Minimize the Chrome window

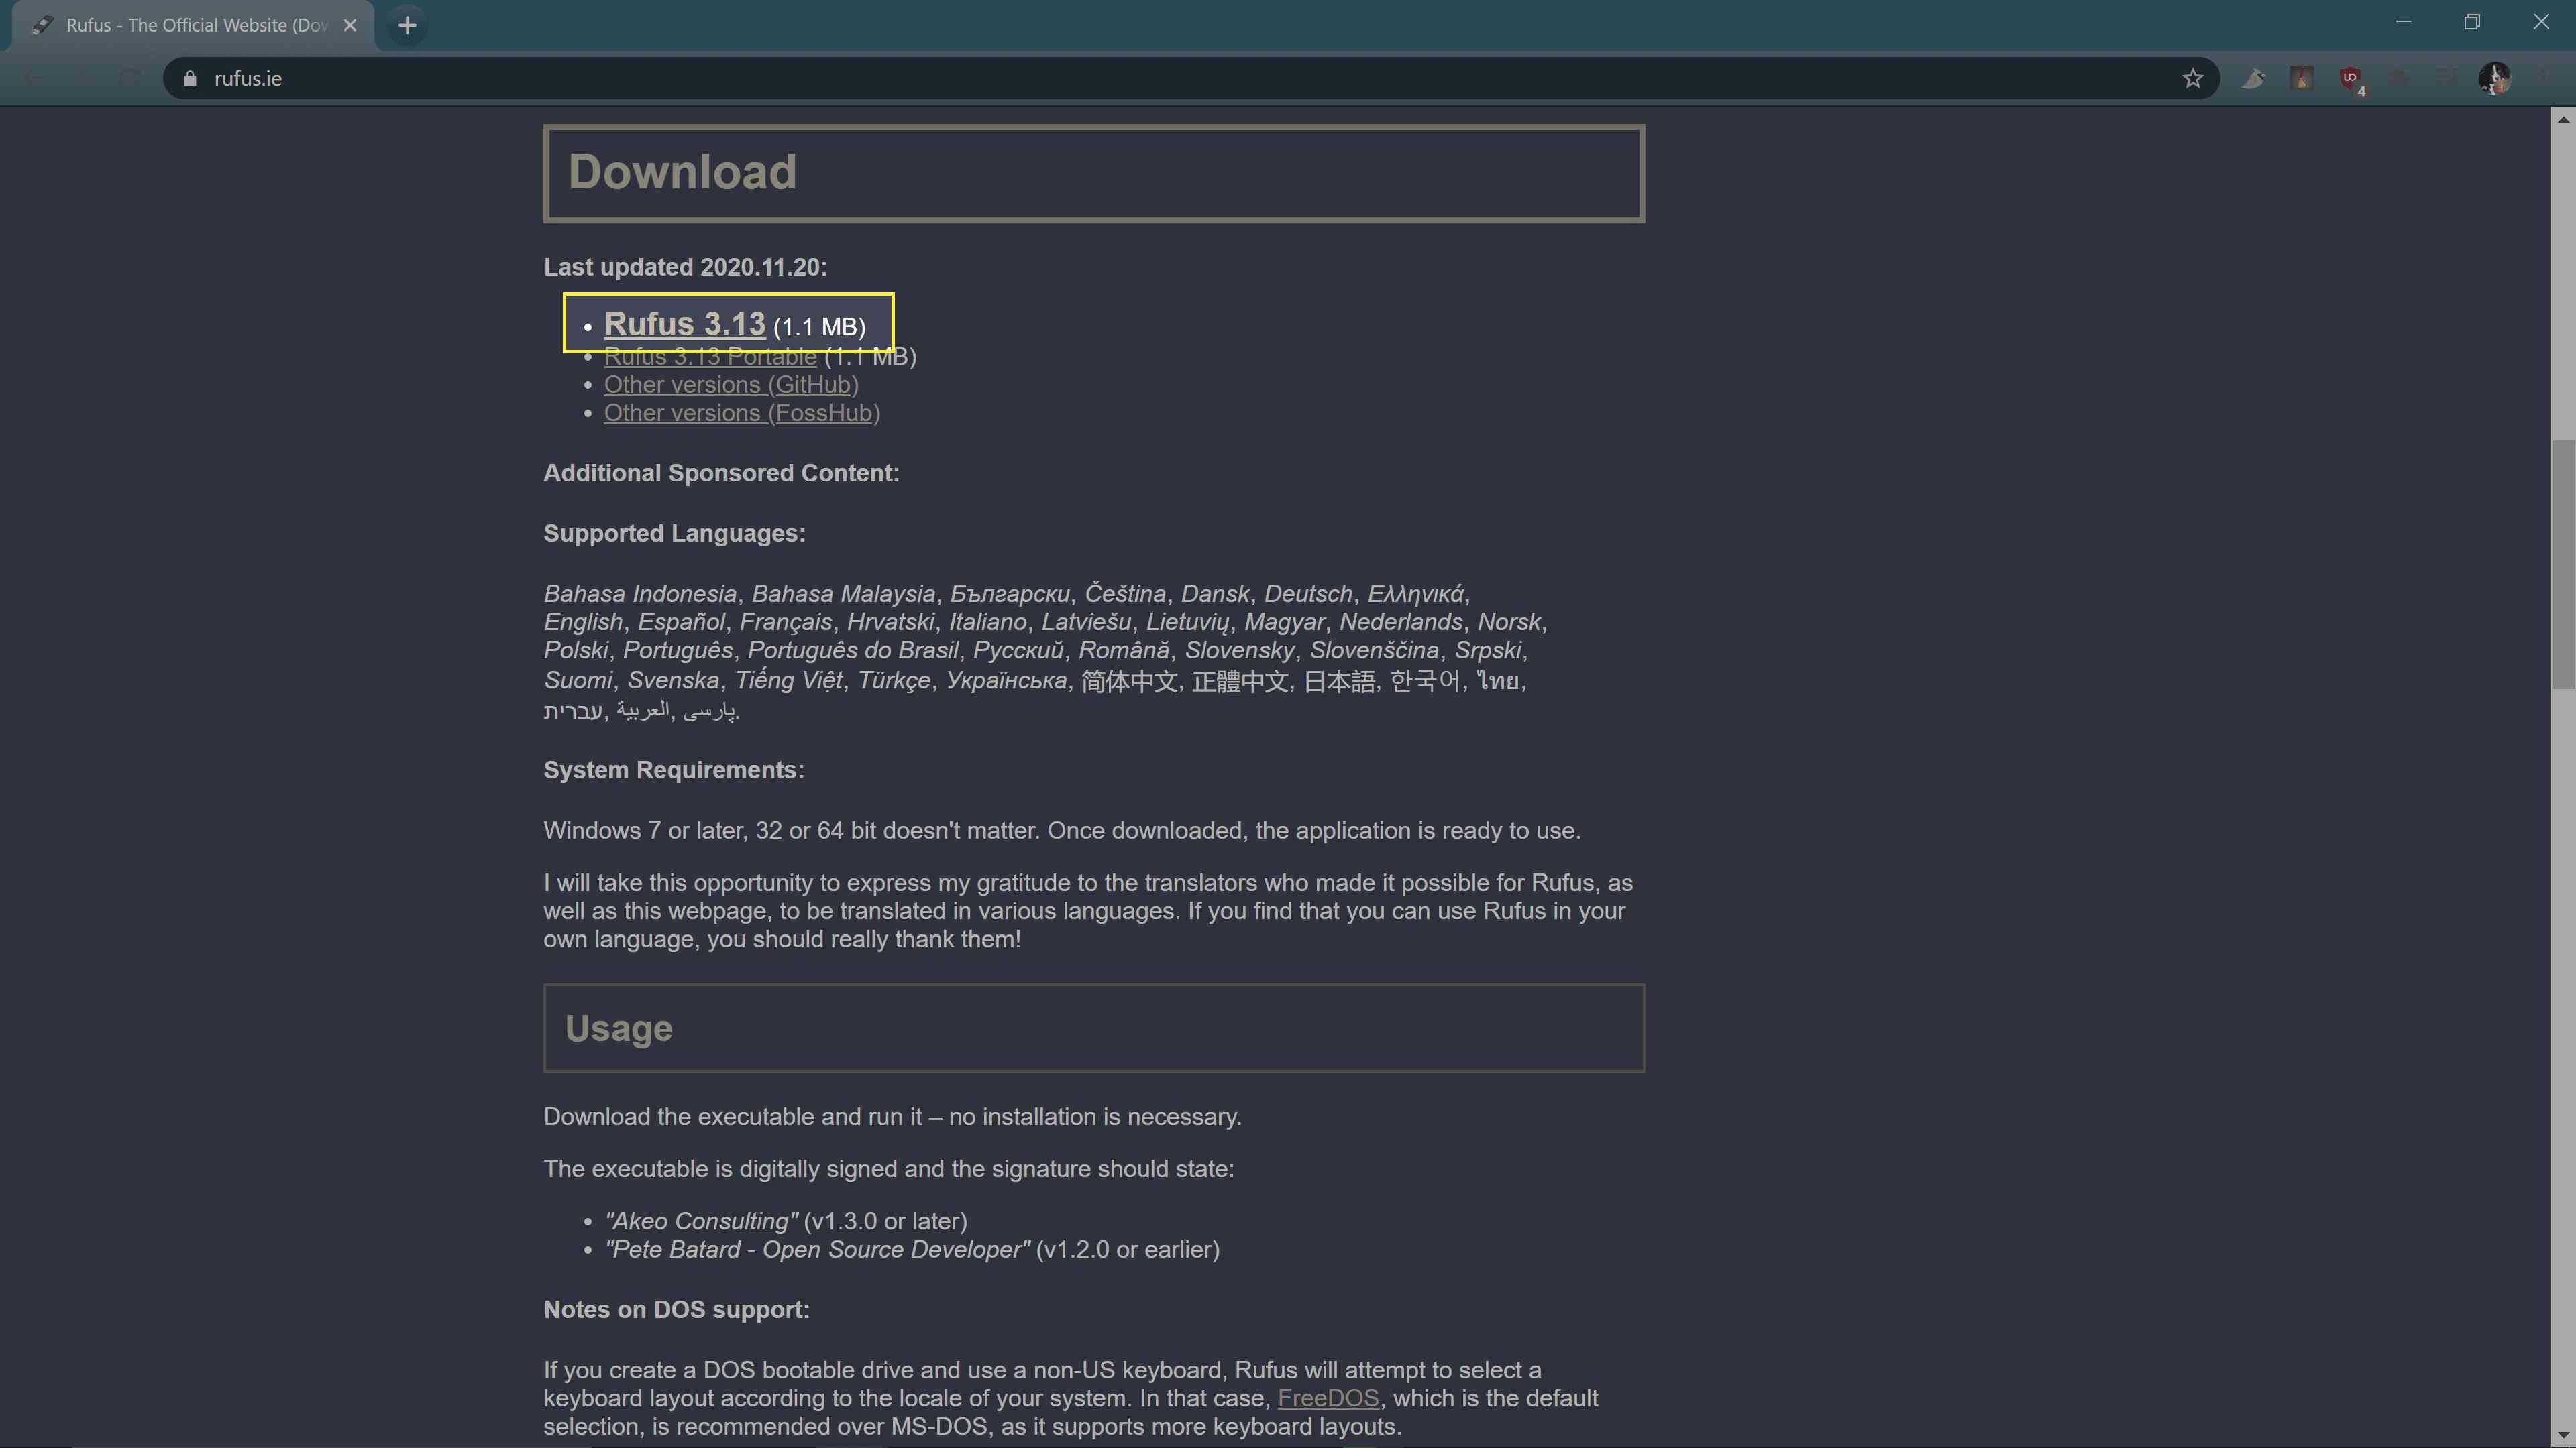pyautogui.click(x=2403, y=22)
